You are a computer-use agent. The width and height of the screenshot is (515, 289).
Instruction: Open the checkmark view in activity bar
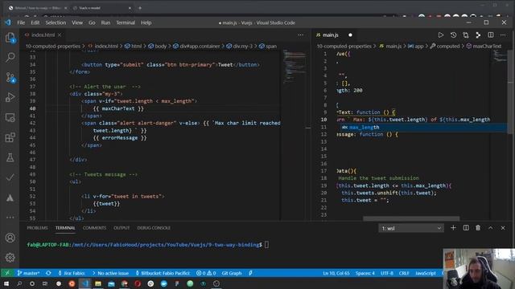tap(10, 177)
